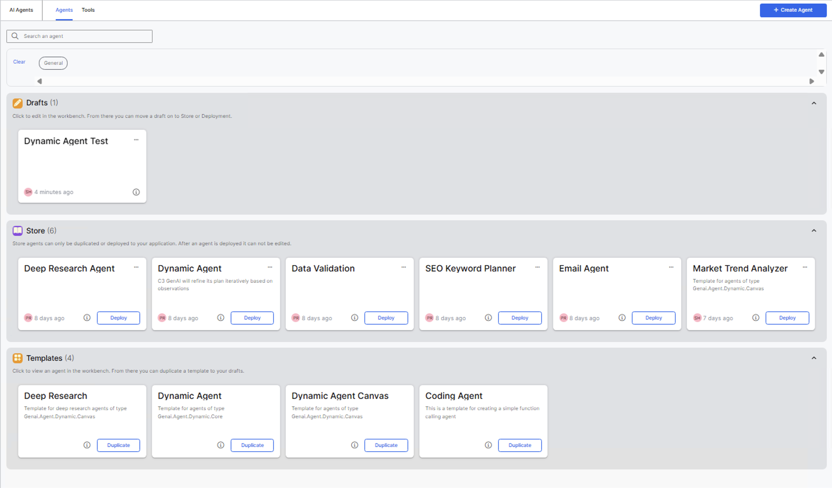Show info for Deep Research Agent store card
The image size is (832, 488).
click(x=87, y=318)
